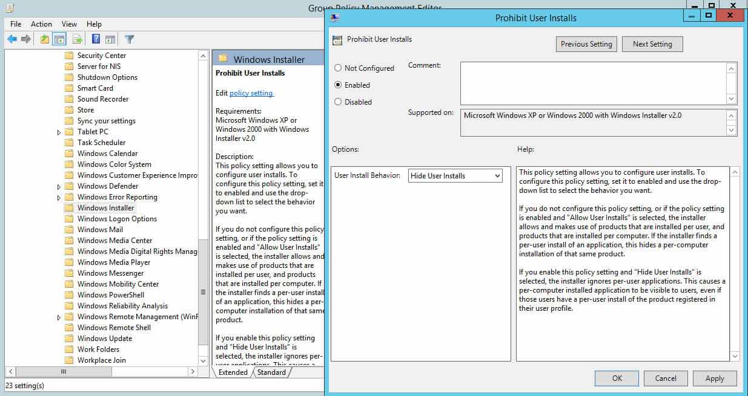Click the Forward arrow toolbar icon
Image resolution: width=748 pixels, height=396 pixels.
pos(26,39)
